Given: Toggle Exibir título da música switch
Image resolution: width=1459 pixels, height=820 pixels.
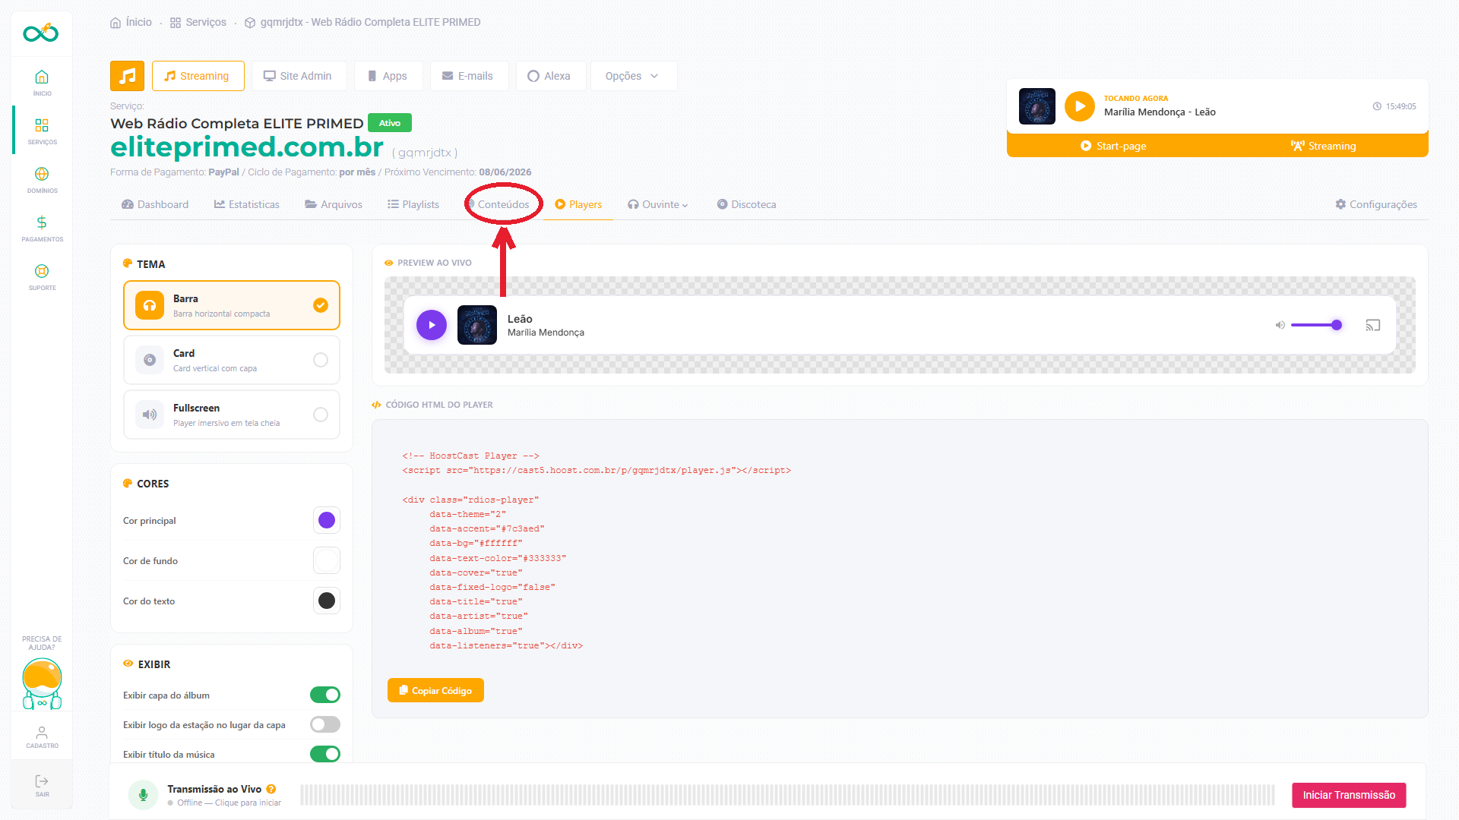Looking at the screenshot, I should coord(325,754).
